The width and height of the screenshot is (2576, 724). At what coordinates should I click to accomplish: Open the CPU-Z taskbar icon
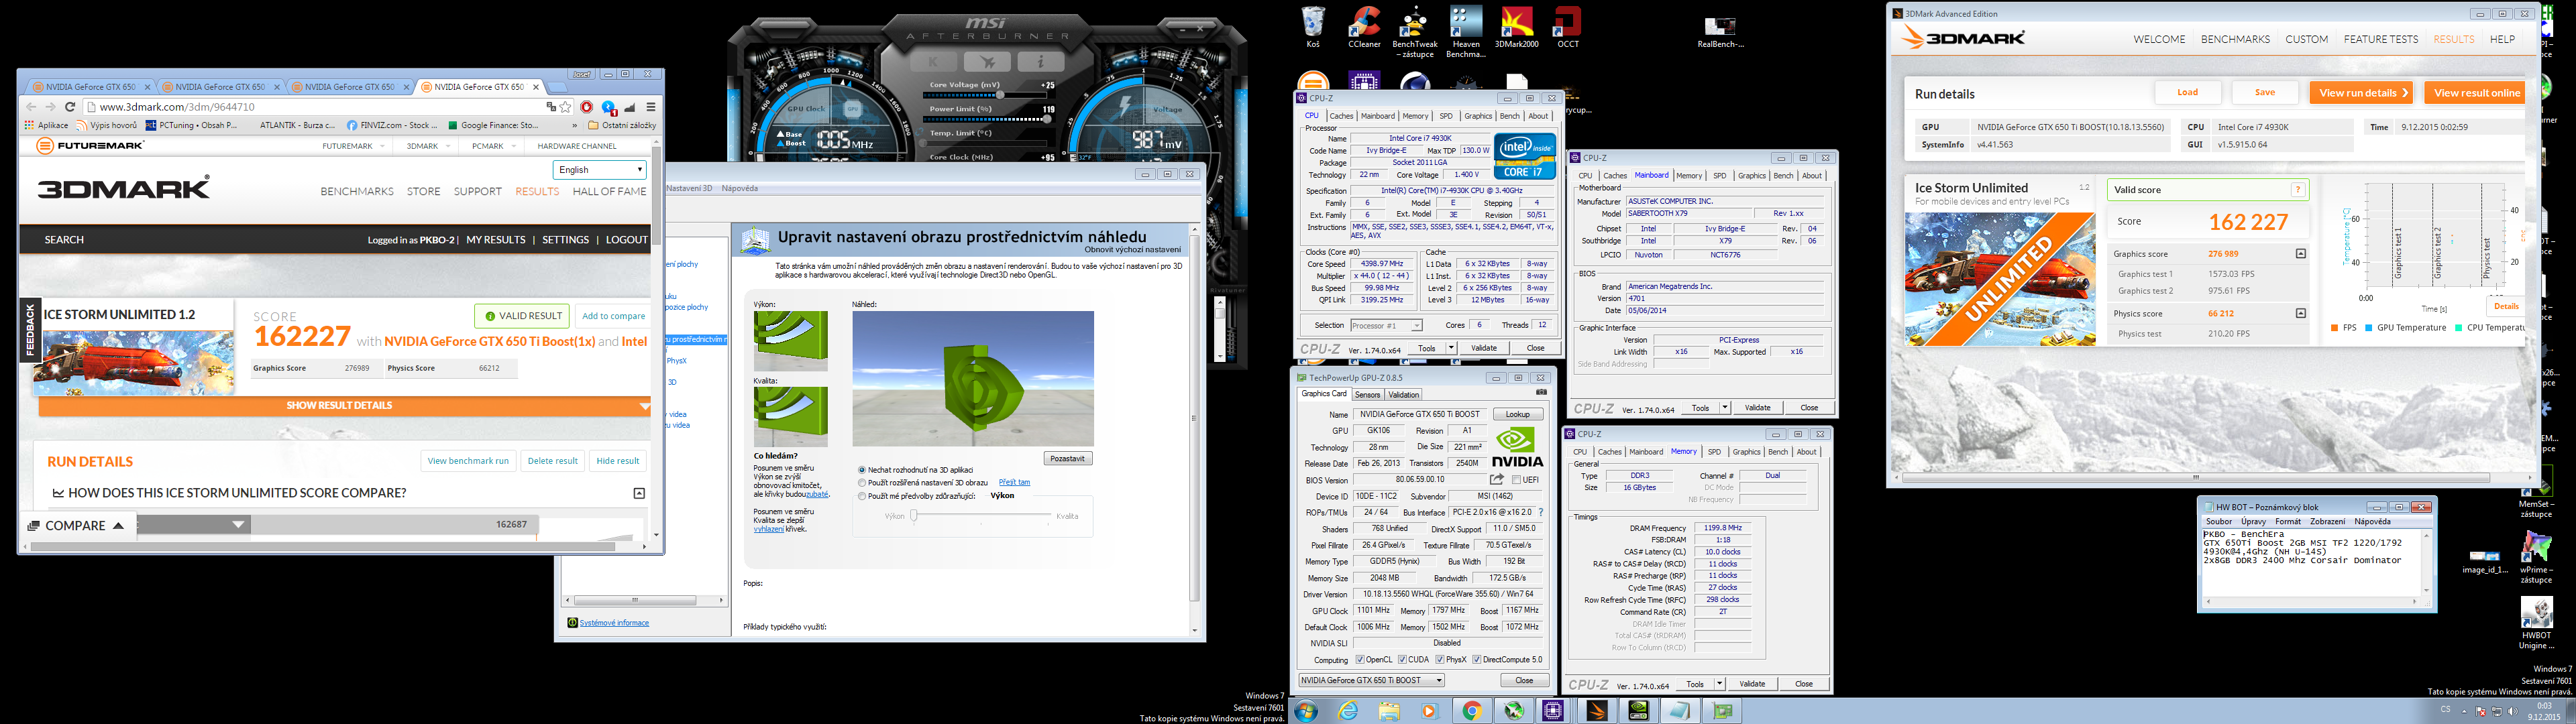point(1552,711)
